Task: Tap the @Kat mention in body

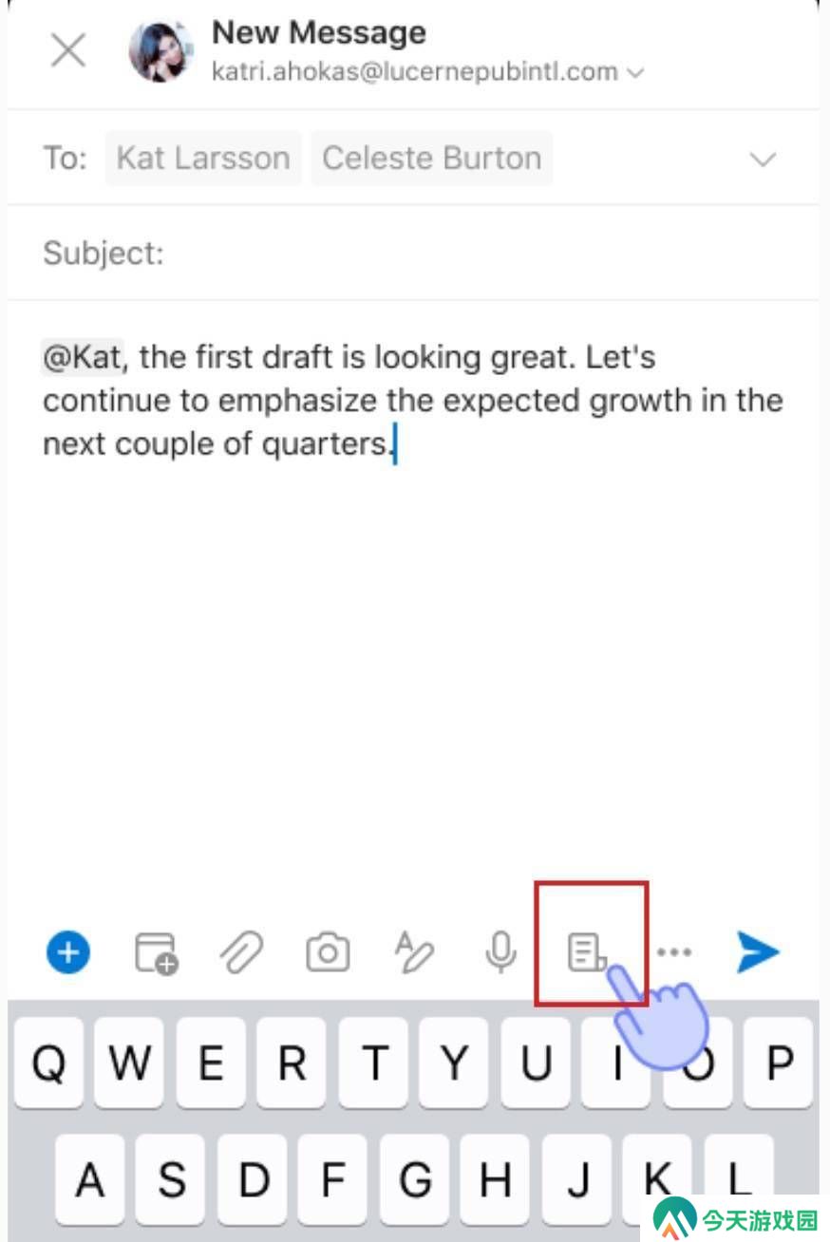Action: pyautogui.click(x=83, y=358)
